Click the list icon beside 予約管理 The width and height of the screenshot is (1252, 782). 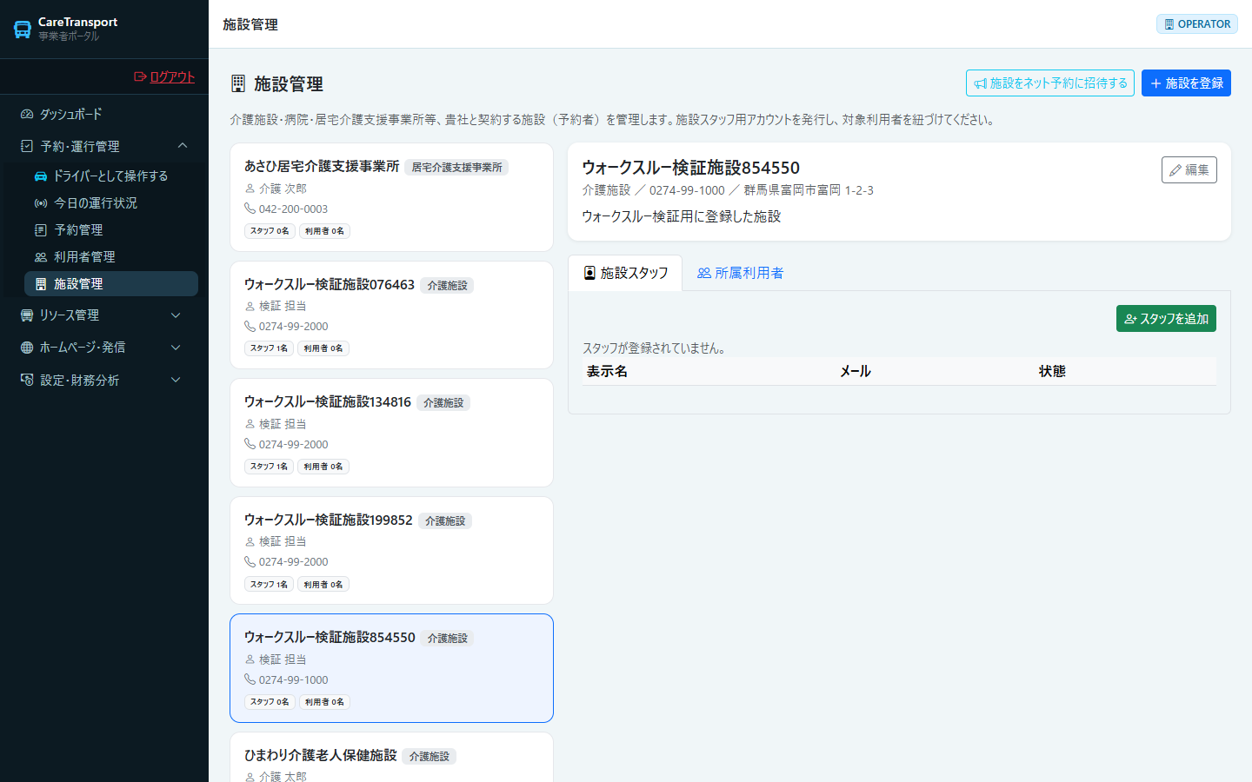(x=41, y=229)
